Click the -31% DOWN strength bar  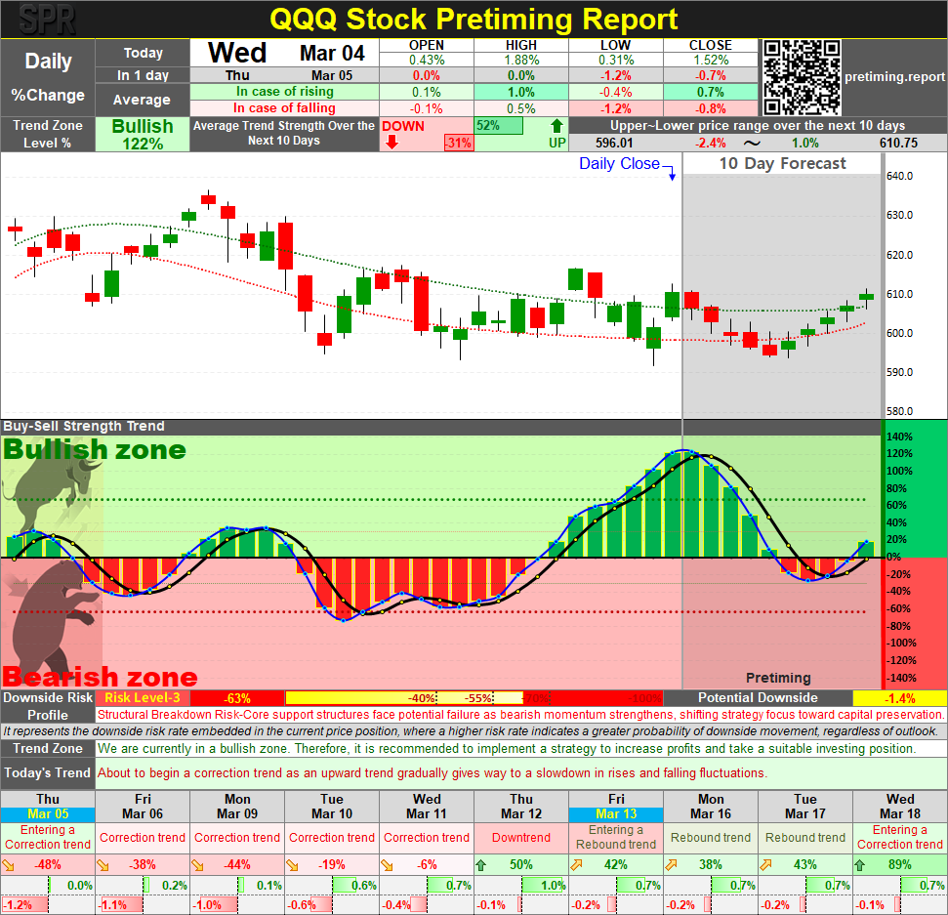pyautogui.click(x=459, y=144)
